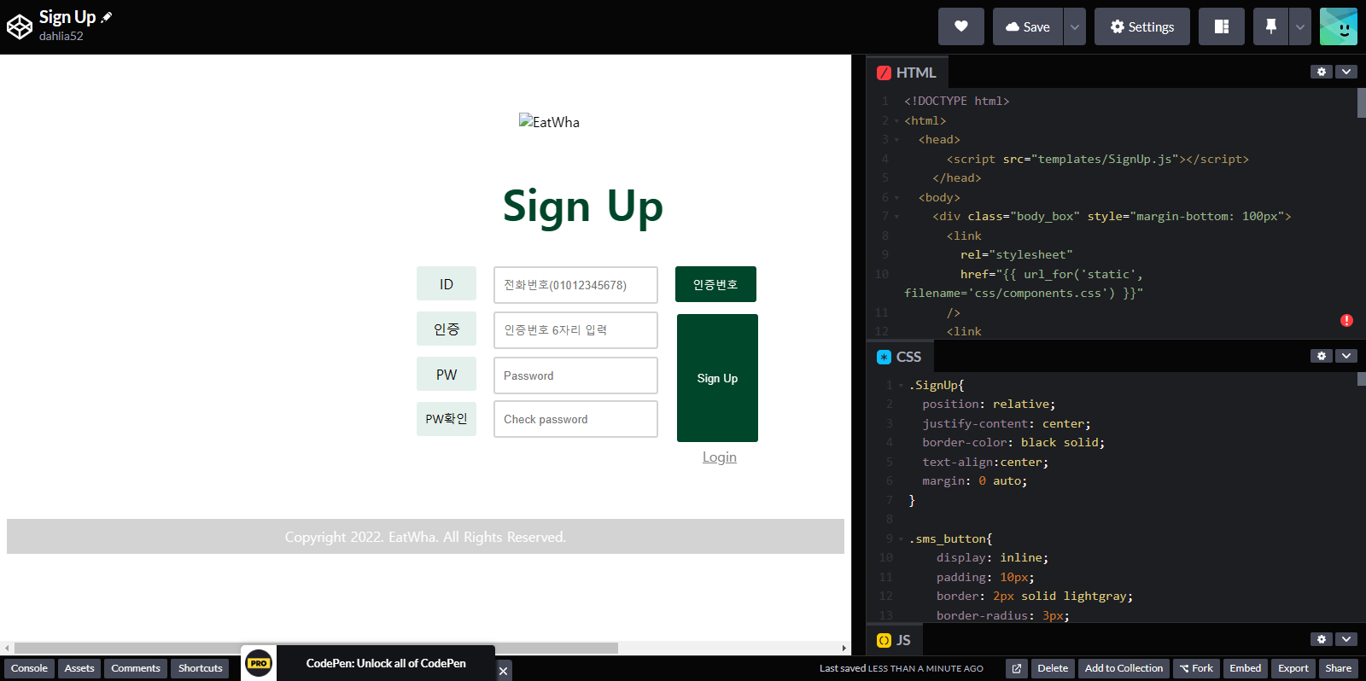Click the ID label in the form

click(x=447, y=284)
